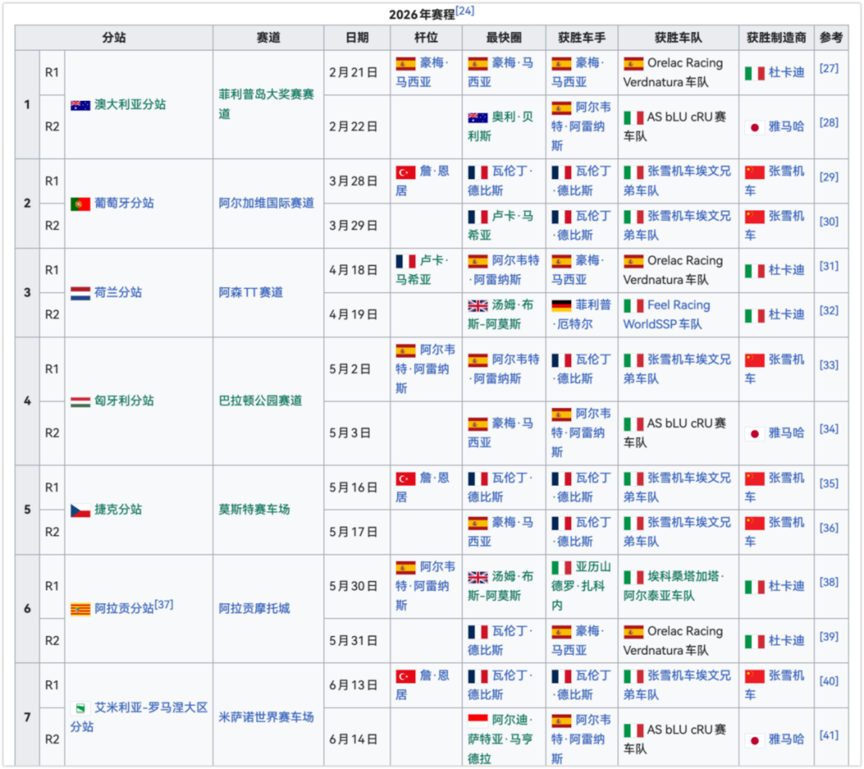Open the 亚历山德罗·扎科内 rider link
864x769 pixels.
click(581, 586)
